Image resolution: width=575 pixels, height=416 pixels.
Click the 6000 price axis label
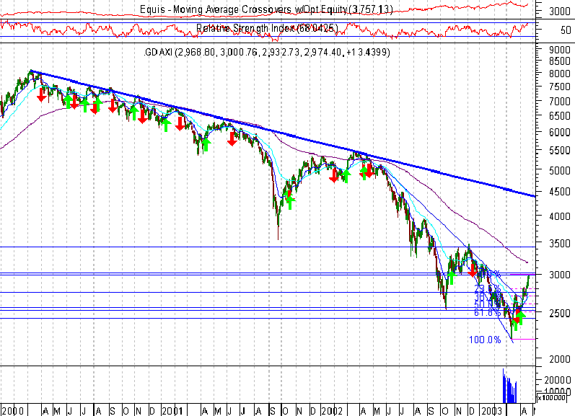click(x=560, y=133)
